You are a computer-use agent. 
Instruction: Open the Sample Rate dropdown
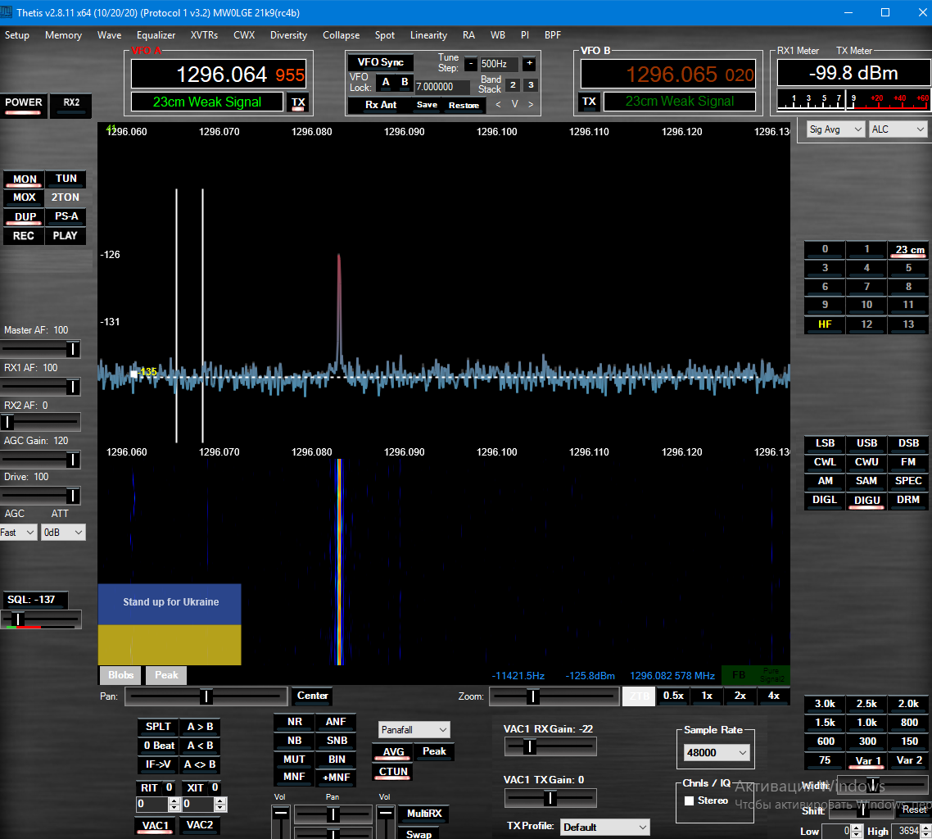(x=716, y=753)
